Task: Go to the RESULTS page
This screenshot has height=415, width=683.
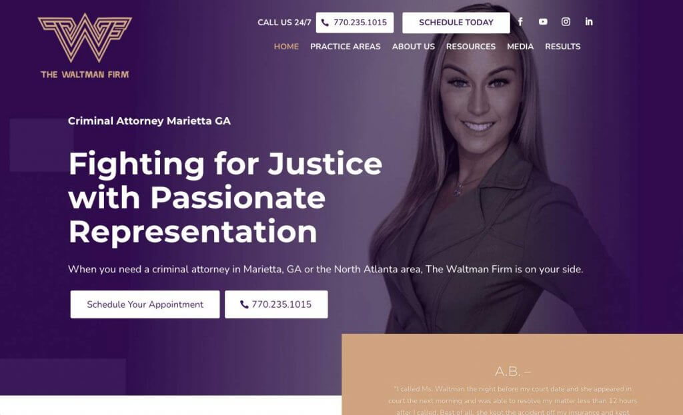Action: pos(563,47)
